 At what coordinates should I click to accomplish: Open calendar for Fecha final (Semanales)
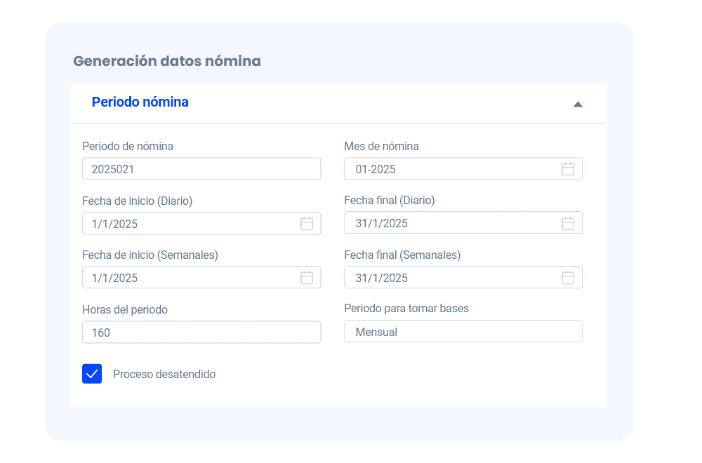pyautogui.click(x=568, y=278)
